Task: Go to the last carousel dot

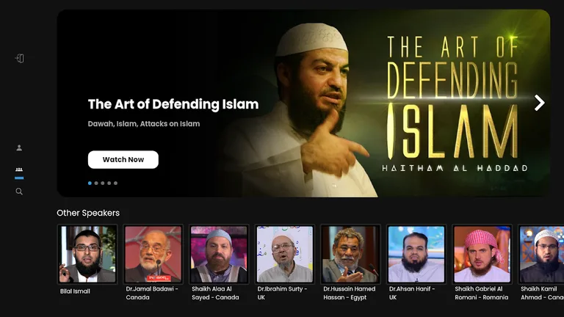Action: 115,183
